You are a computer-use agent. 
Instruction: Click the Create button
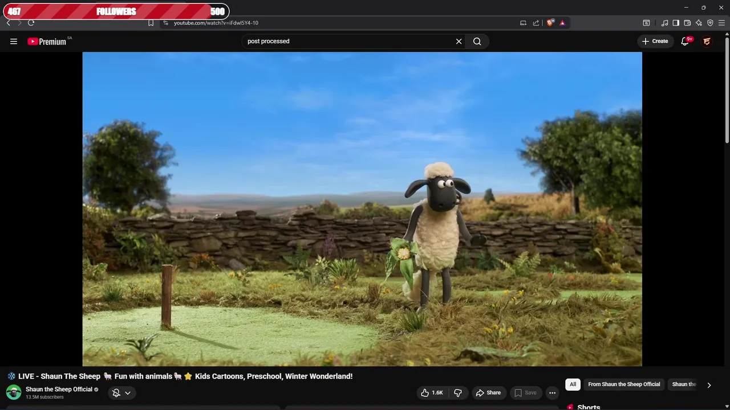pos(655,41)
